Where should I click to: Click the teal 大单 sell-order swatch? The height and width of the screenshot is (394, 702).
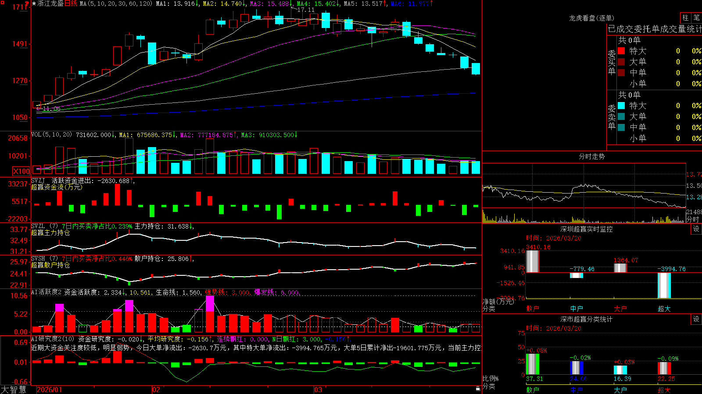click(x=621, y=116)
